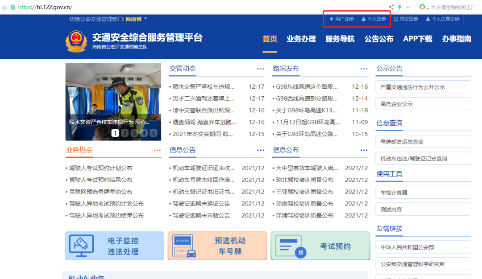
Task: Expand more items under 业务热点
Action: click(x=157, y=150)
